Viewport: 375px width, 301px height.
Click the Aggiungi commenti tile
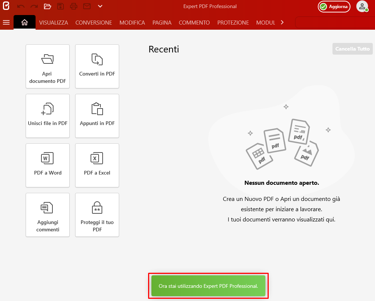coord(48,215)
